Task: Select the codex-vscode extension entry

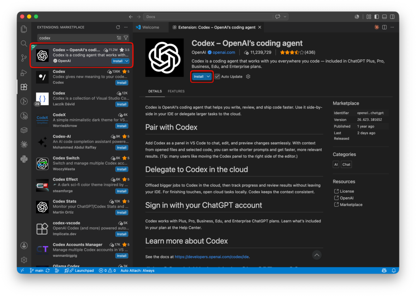Action: 82,229
